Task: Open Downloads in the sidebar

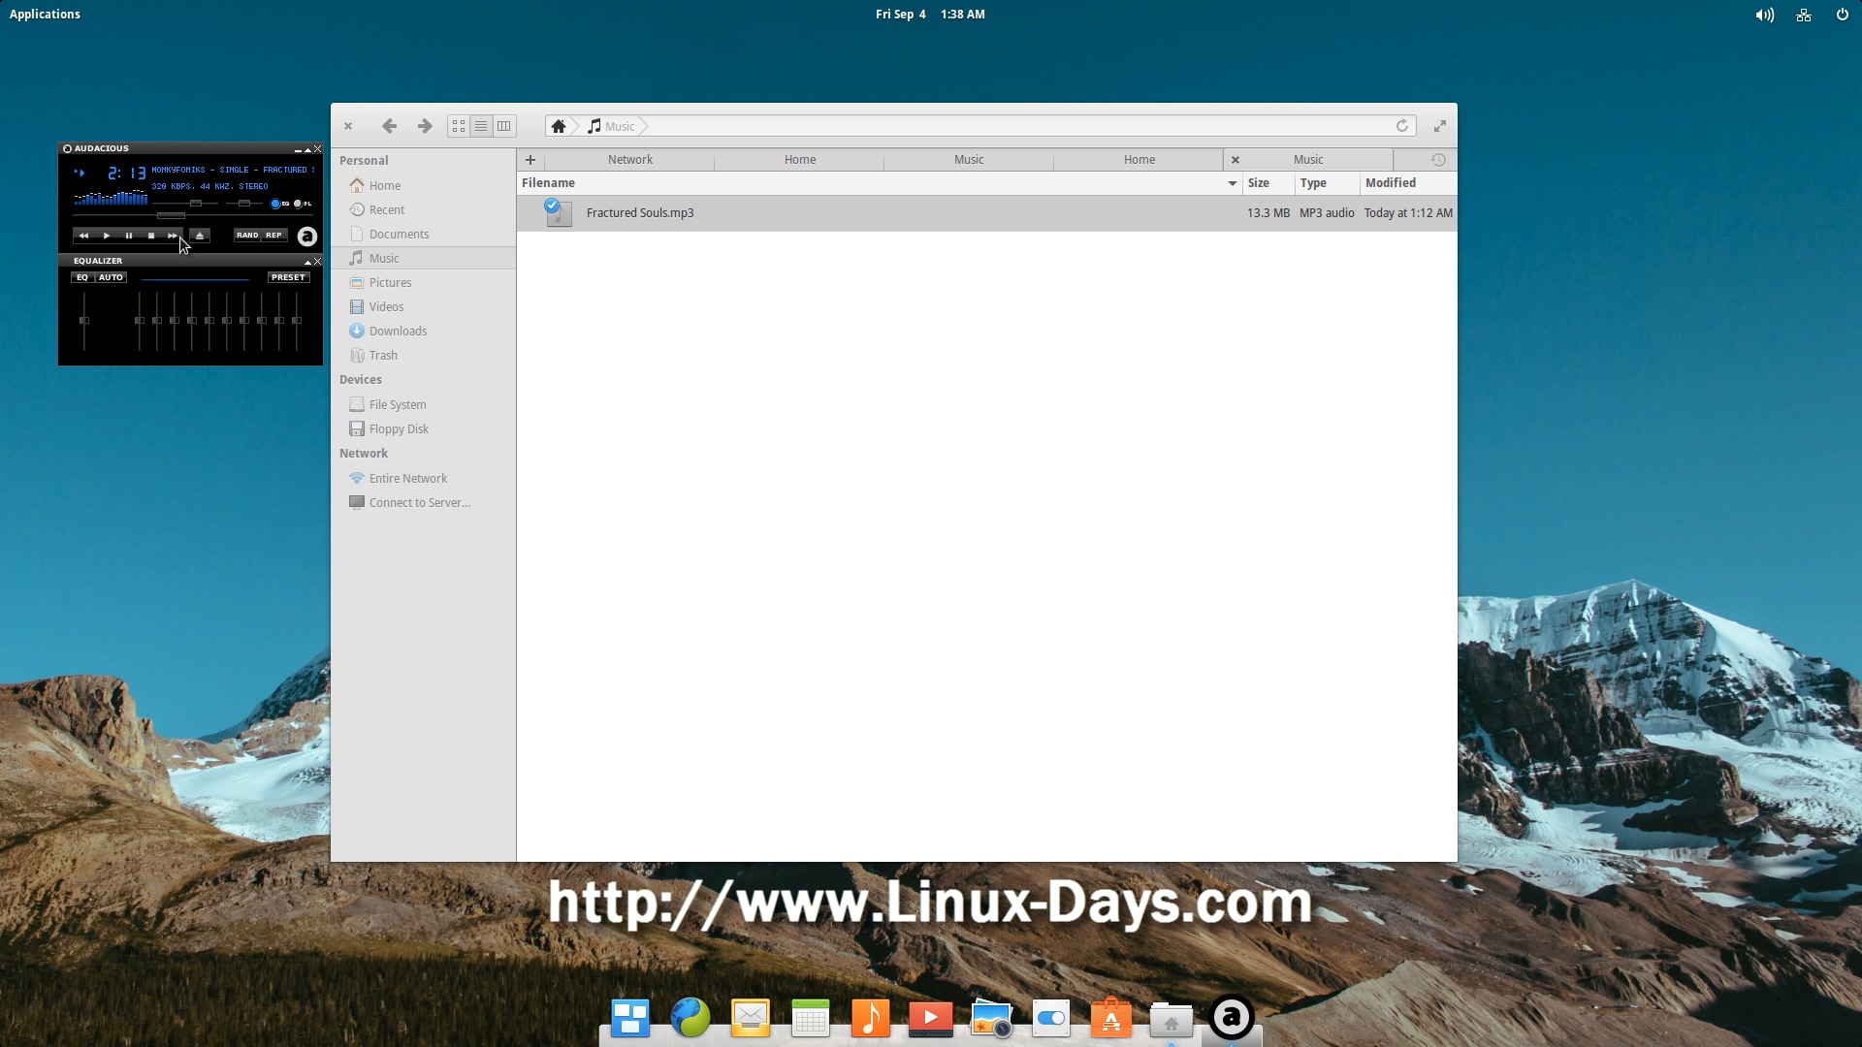Action: click(398, 332)
